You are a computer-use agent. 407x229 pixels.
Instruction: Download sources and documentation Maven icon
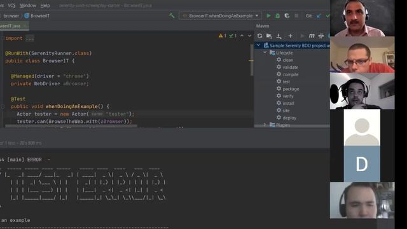click(x=279, y=36)
